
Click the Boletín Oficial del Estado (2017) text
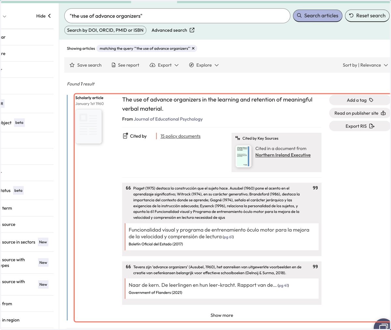(x=156, y=244)
